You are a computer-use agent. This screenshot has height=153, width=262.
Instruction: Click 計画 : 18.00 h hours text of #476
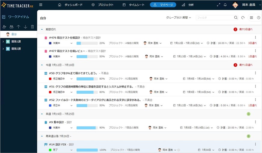coord(218,43)
